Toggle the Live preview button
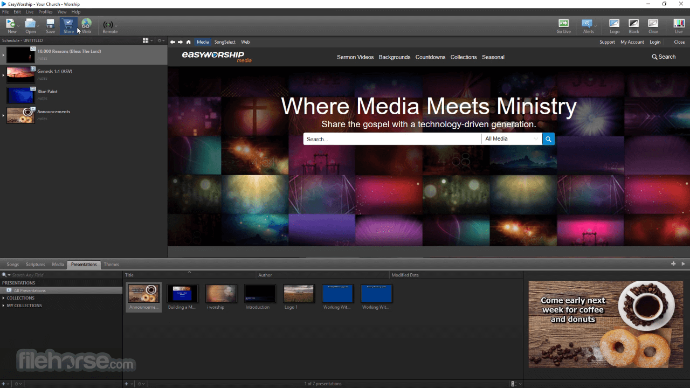The image size is (690, 388). coord(679,23)
